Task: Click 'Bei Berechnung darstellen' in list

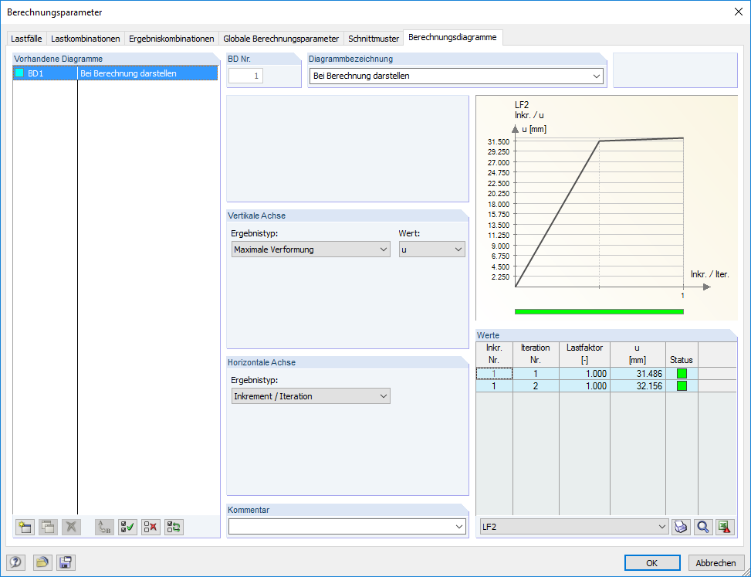Action: [x=128, y=73]
